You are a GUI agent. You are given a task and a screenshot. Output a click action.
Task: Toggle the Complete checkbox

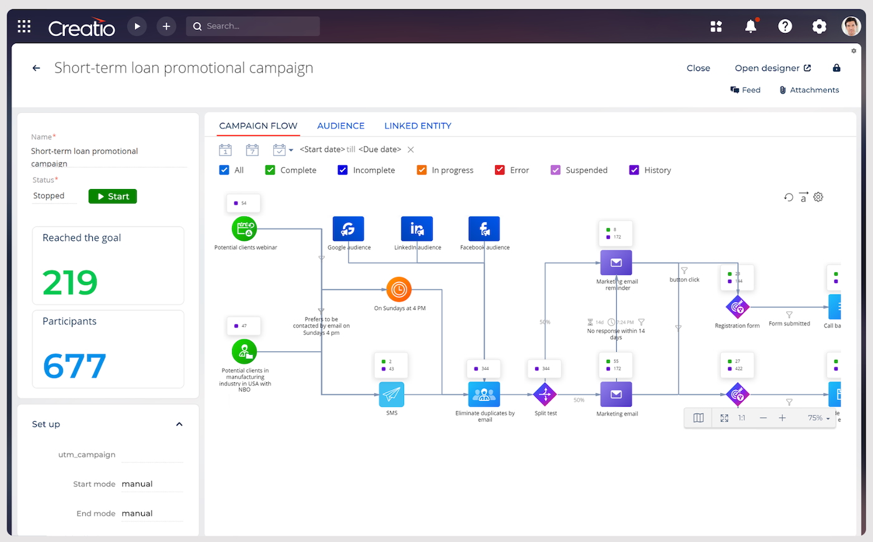coord(270,170)
